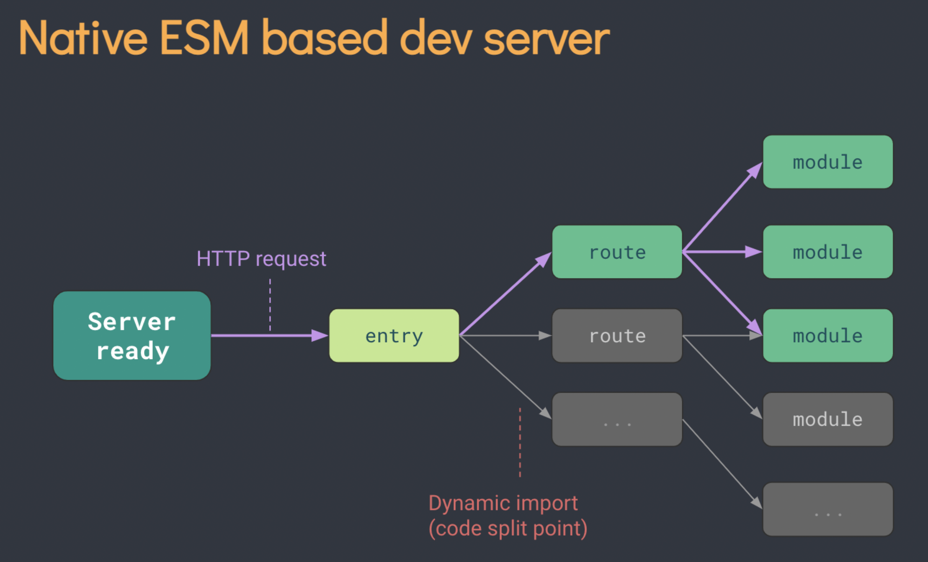Click the Server ready box
Viewport: 928px width, 562px height.
point(132,336)
